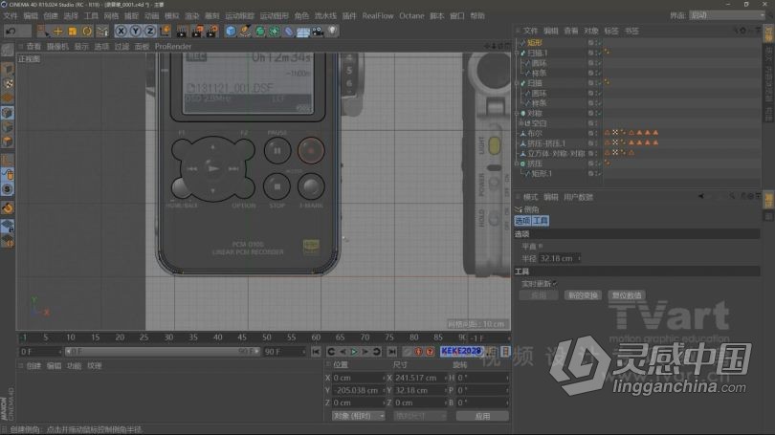Expand the 对称 tree node

tap(517, 113)
